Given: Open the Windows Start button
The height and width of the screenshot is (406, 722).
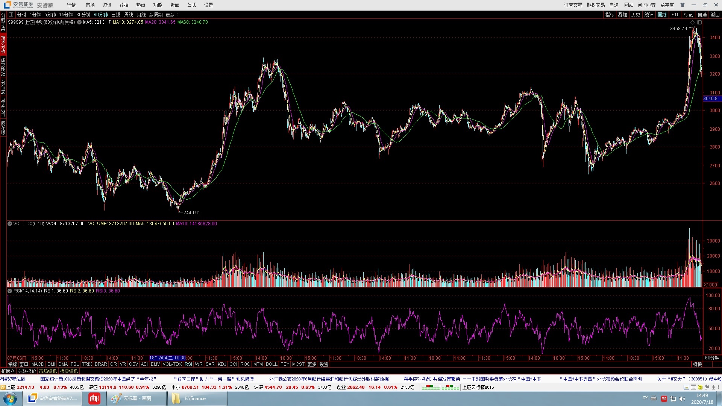Looking at the screenshot, I should (10, 398).
